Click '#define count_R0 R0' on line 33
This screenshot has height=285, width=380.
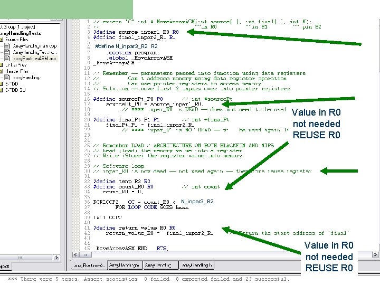point(123,187)
